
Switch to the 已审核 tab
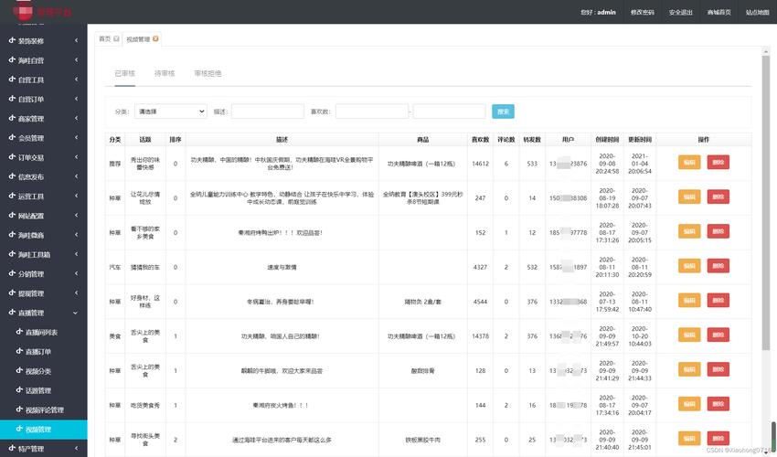pos(125,73)
